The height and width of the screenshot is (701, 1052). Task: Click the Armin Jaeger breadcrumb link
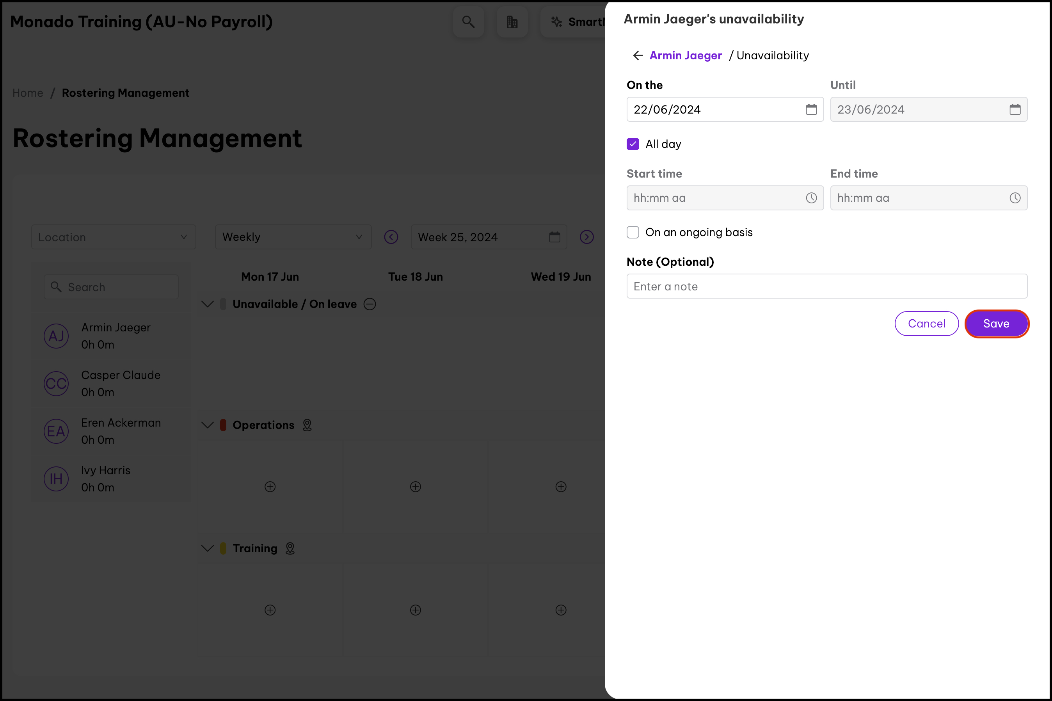(x=686, y=55)
